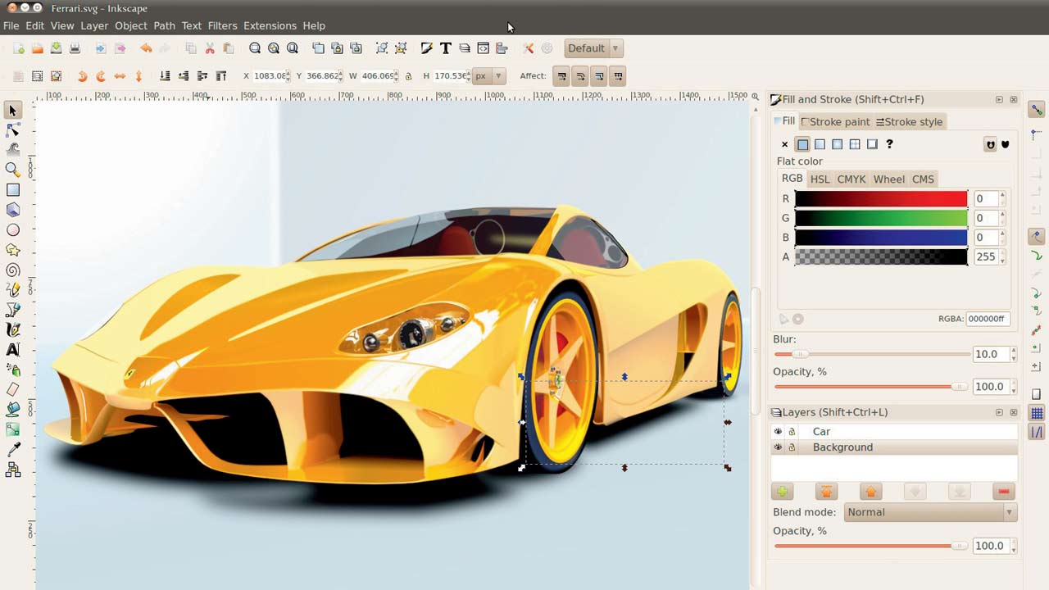Select the Node edit tool
This screenshot has height=590, width=1049.
(x=13, y=130)
